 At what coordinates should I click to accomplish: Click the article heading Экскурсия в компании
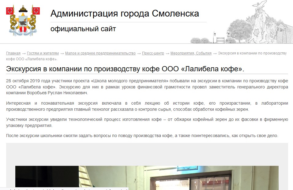click(125, 69)
